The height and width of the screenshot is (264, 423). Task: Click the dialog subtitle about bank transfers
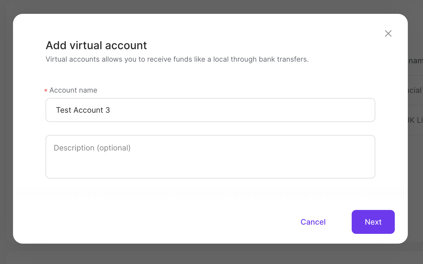pyautogui.click(x=177, y=59)
